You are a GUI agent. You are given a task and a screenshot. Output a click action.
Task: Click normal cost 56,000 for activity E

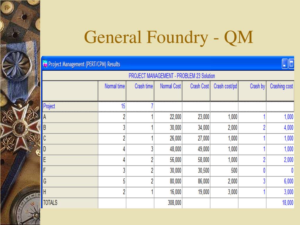tap(175, 160)
